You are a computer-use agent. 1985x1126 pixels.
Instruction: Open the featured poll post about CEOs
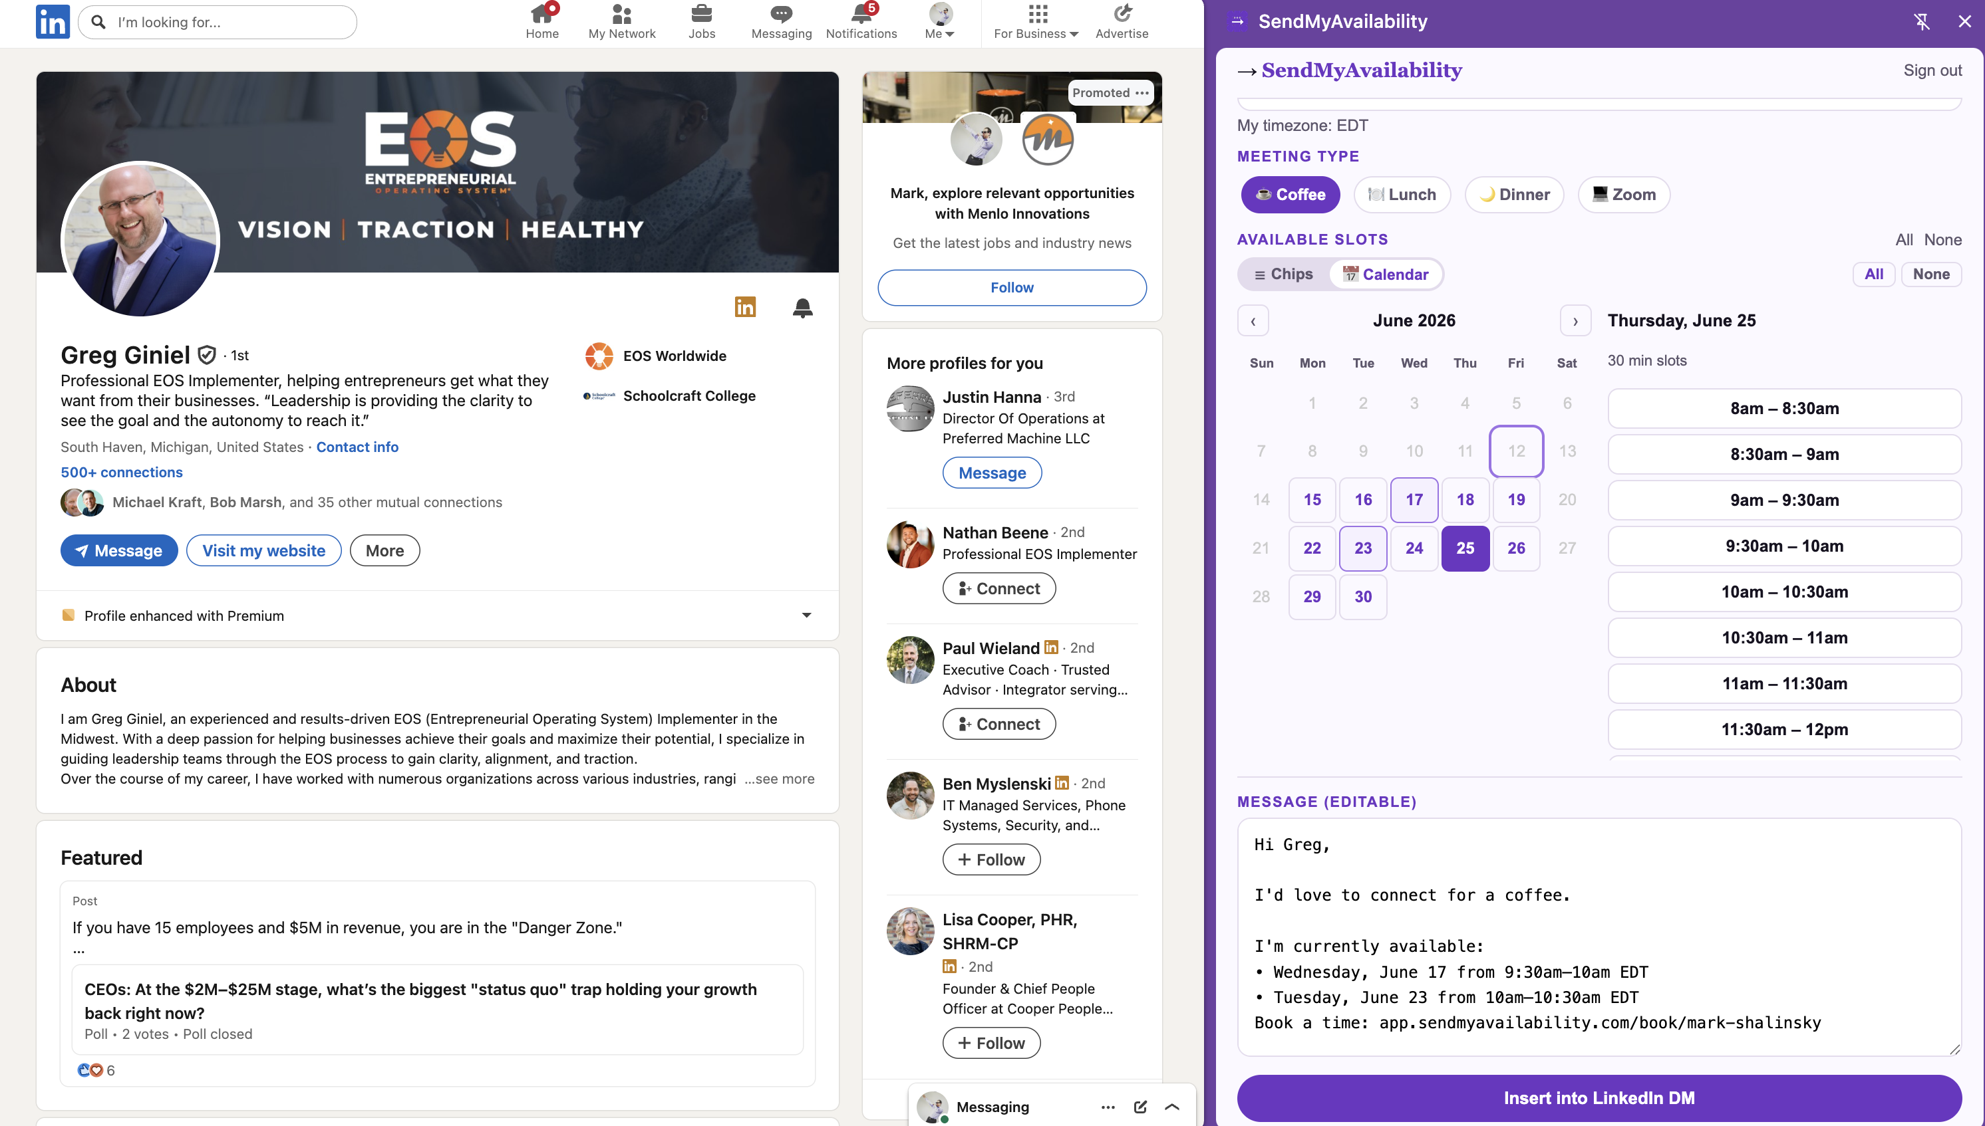[437, 1010]
